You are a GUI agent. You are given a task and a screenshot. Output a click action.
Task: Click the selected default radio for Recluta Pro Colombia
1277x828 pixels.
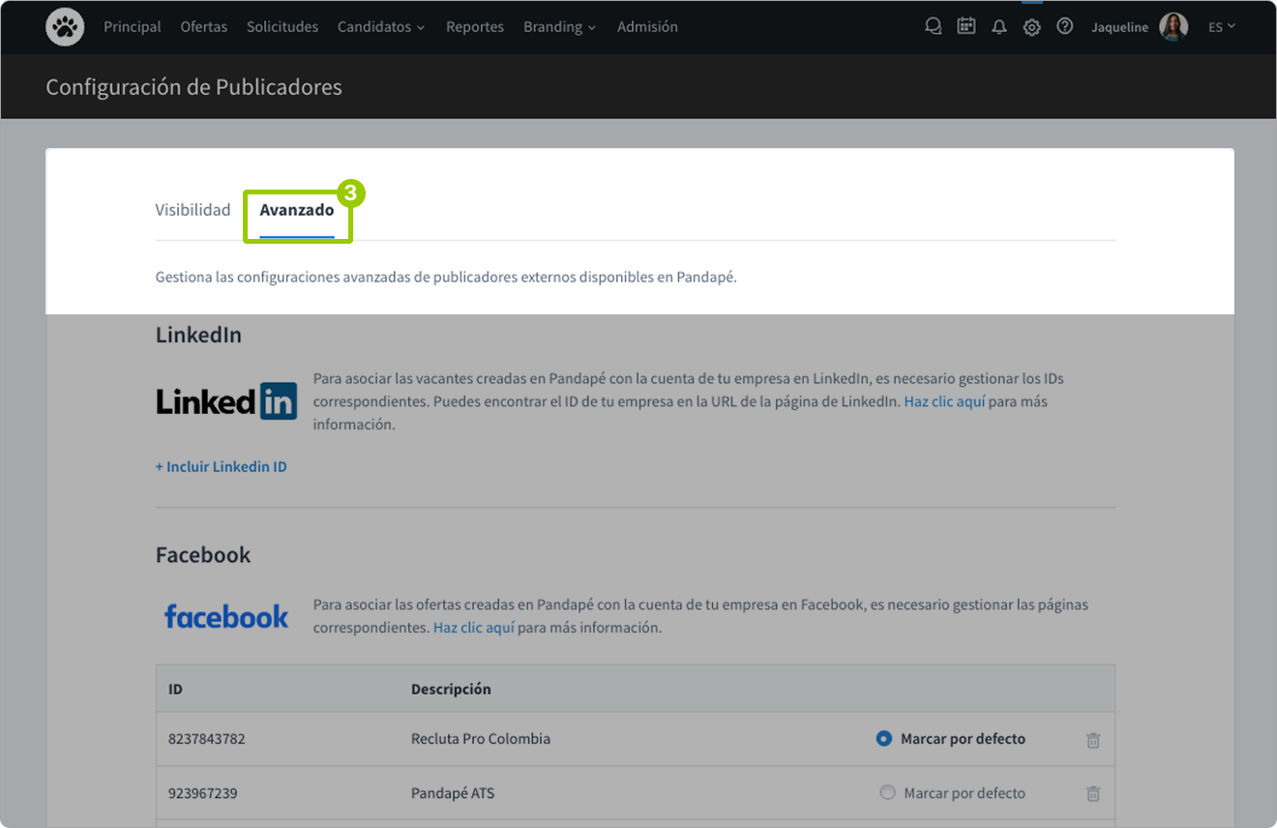883,738
